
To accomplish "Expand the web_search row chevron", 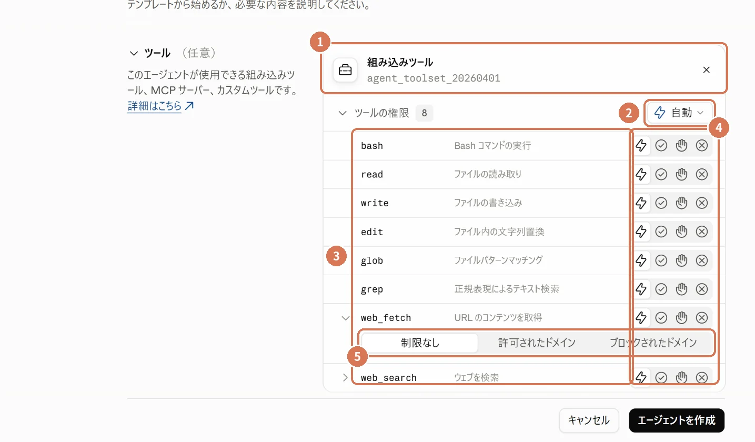I will click(x=346, y=377).
